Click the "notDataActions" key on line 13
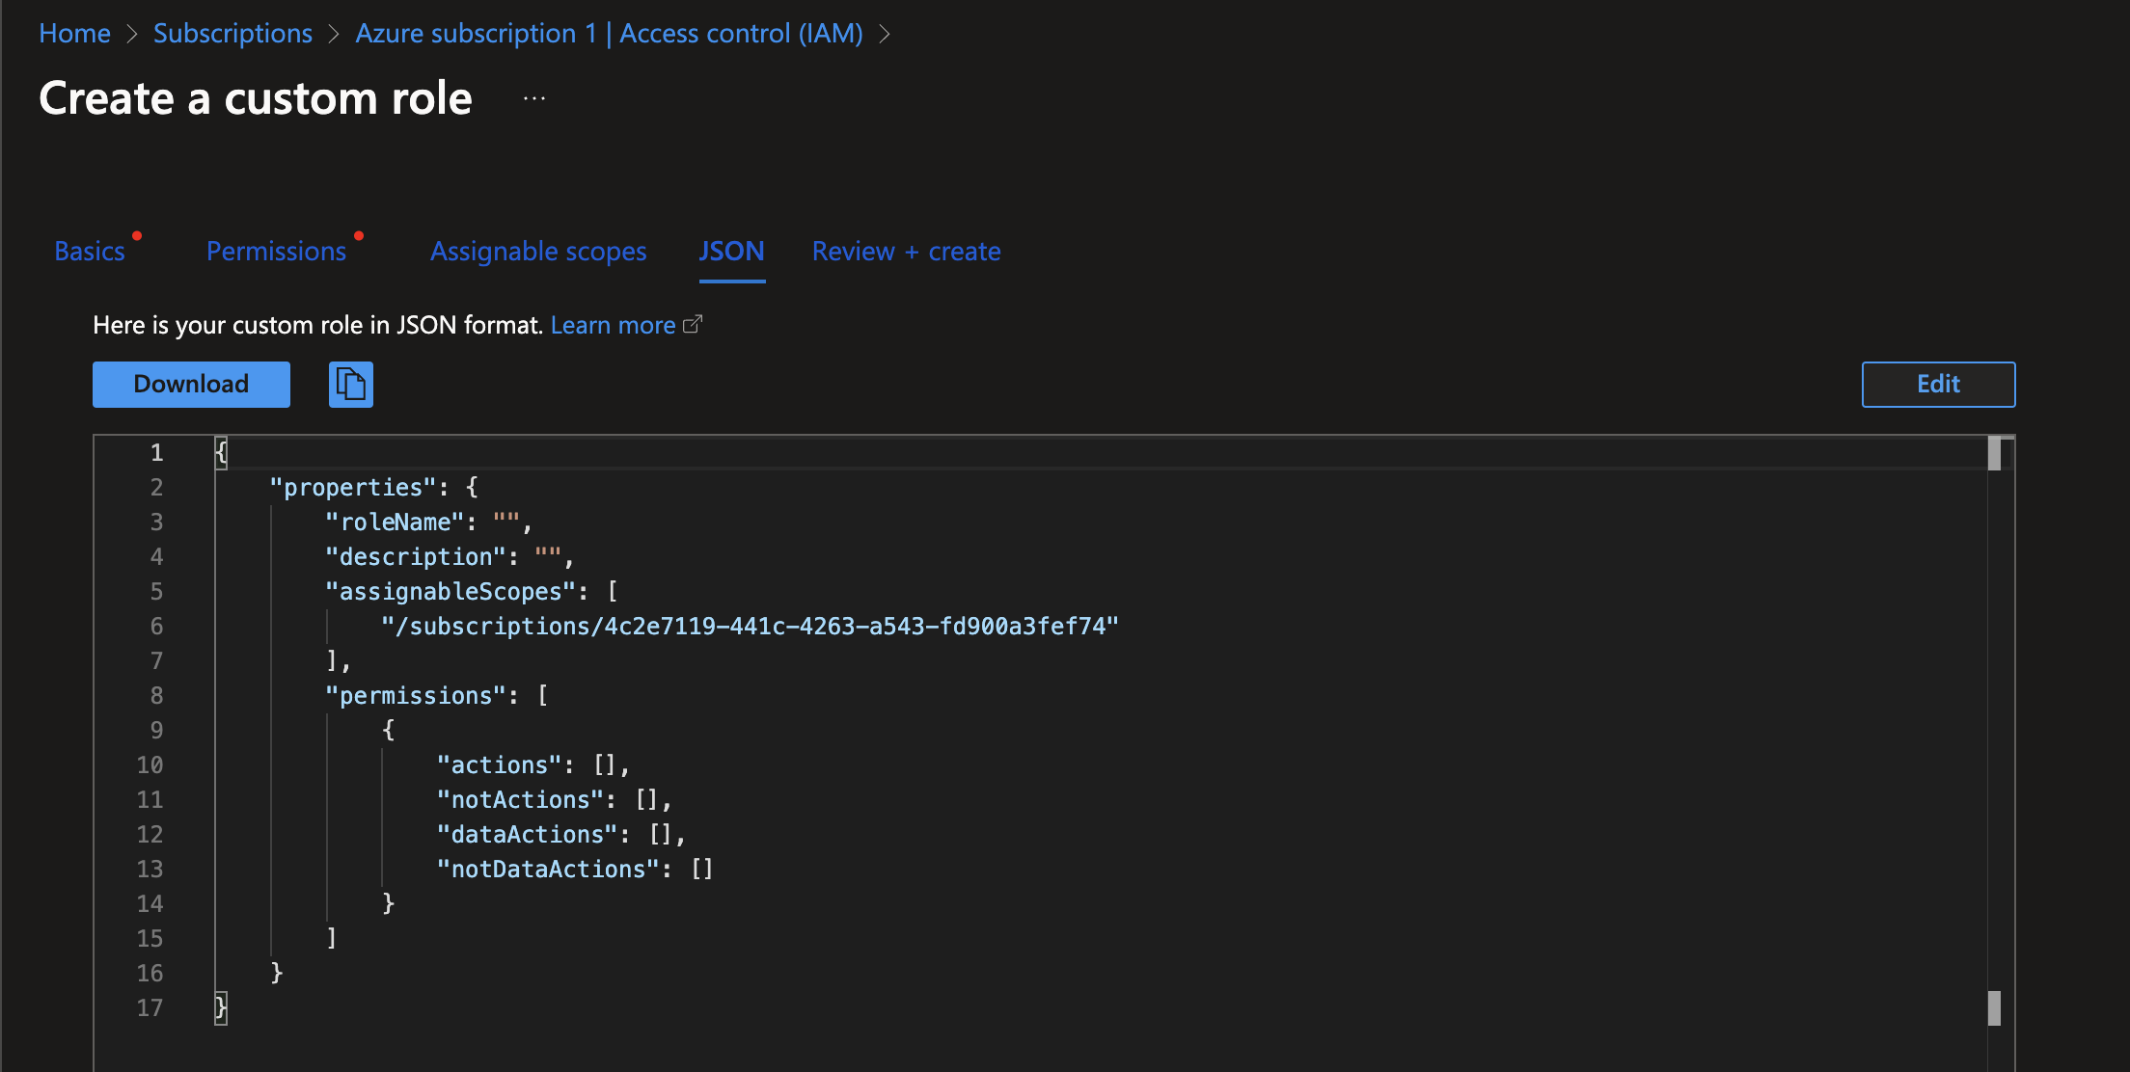 click(549, 870)
